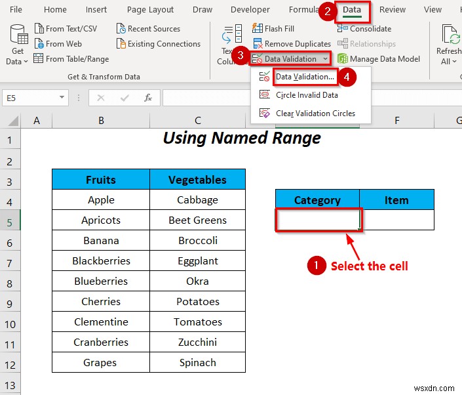This screenshot has height=395, width=462.
Task: Click the Remove Duplicates icon
Action: click(x=258, y=43)
